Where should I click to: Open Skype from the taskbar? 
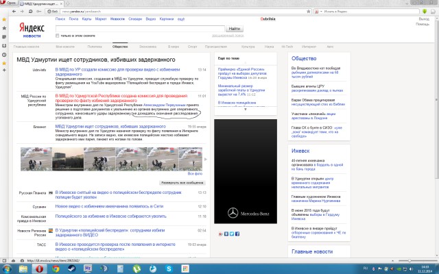click(x=169, y=269)
